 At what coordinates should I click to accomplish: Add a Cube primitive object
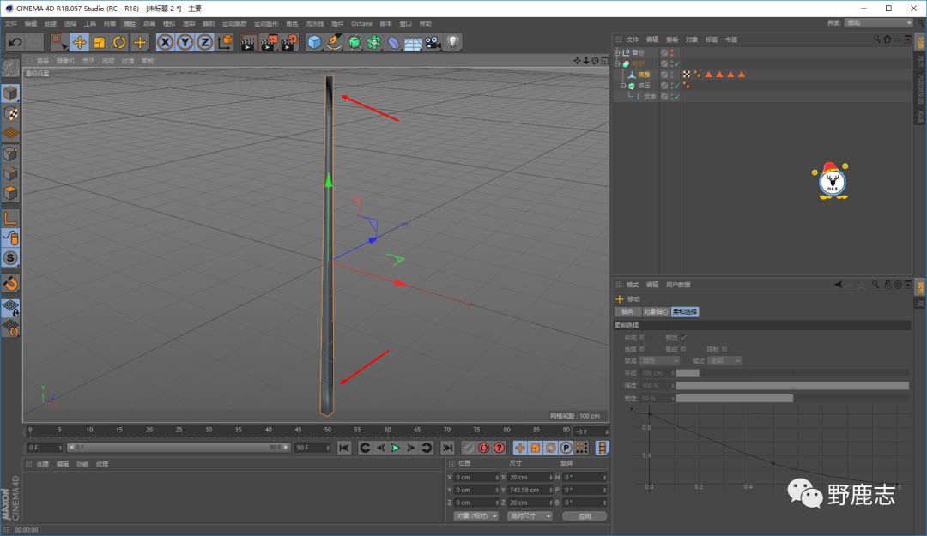[x=314, y=42]
